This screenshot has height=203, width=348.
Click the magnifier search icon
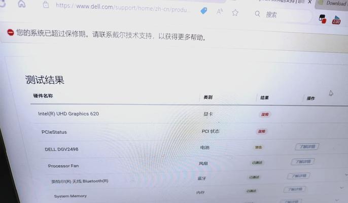pos(257,14)
